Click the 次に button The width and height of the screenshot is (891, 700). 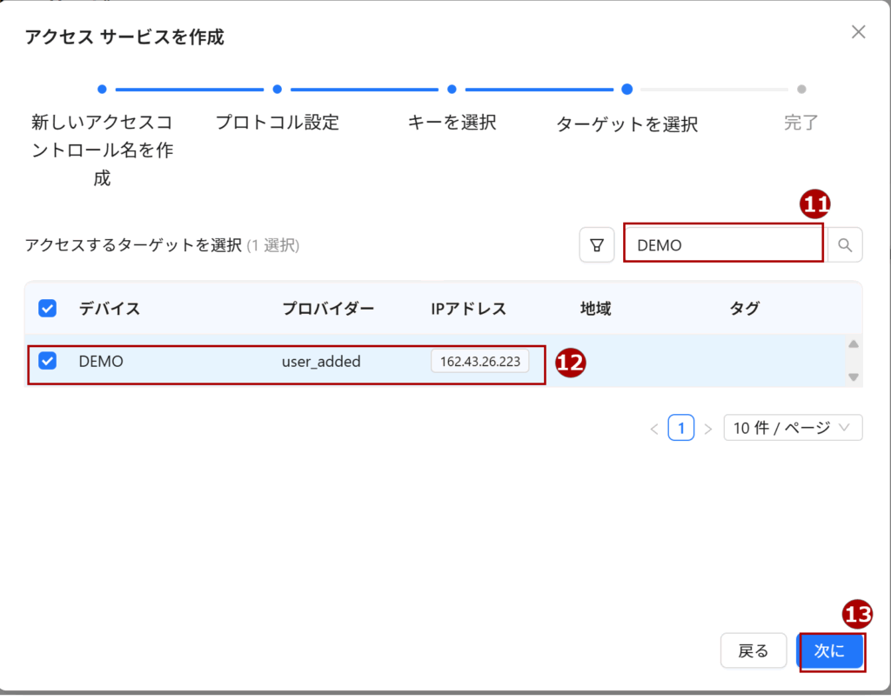[830, 650]
